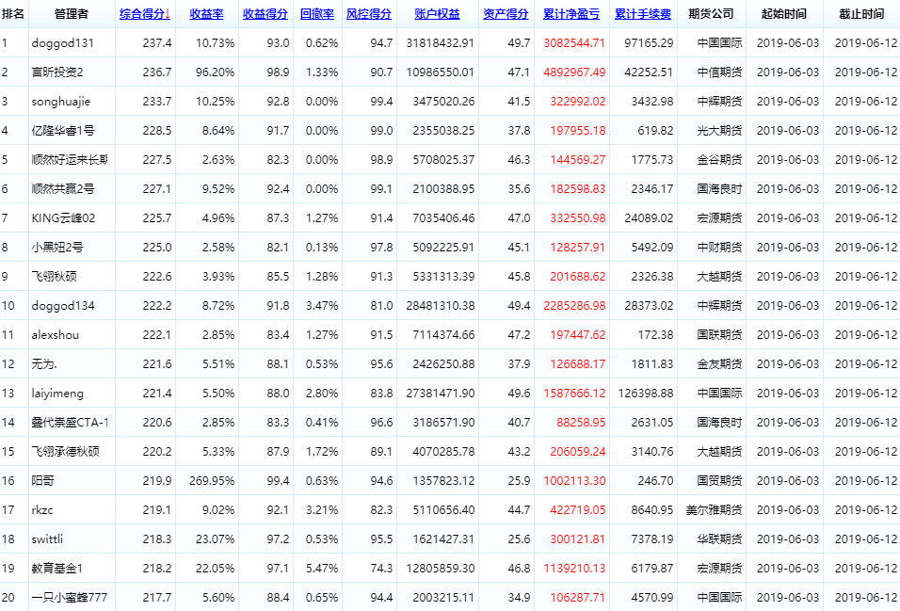Click account equity 28481310.38
900x611 pixels.
coord(441,306)
